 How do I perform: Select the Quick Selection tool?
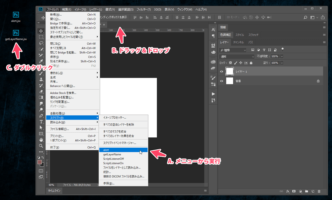pos(41,49)
